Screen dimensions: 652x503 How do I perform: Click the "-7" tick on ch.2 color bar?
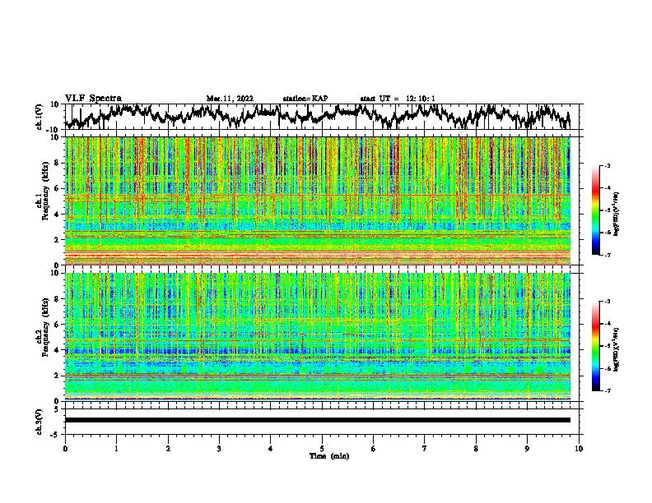tap(608, 391)
